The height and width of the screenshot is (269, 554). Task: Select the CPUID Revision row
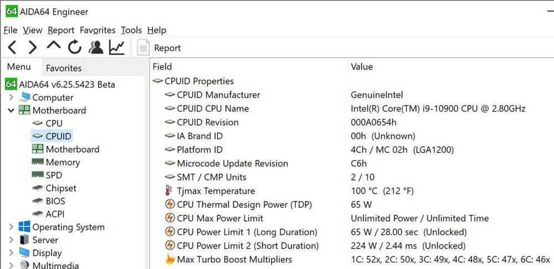(x=352, y=122)
